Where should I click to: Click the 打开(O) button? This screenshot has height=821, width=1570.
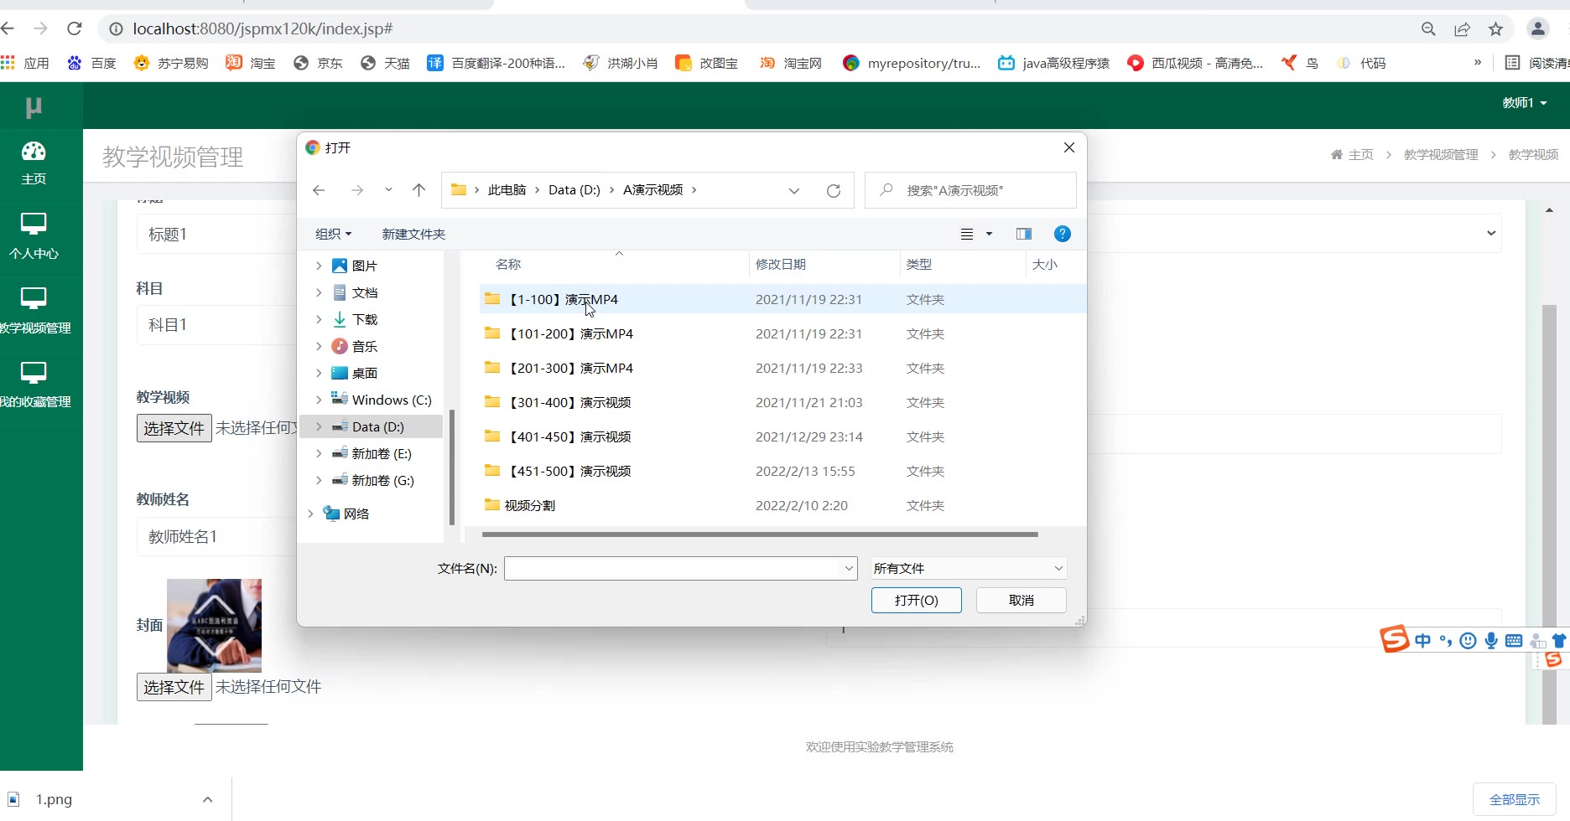(x=916, y=600)
